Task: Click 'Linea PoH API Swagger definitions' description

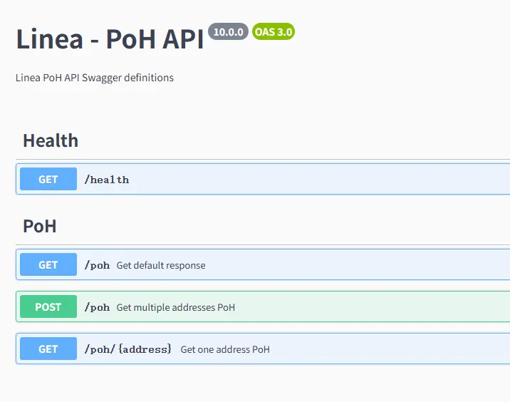Action: tap(95, 78)
